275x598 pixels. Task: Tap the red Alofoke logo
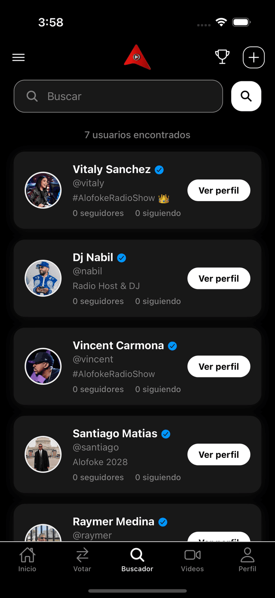tap(137, 57)
